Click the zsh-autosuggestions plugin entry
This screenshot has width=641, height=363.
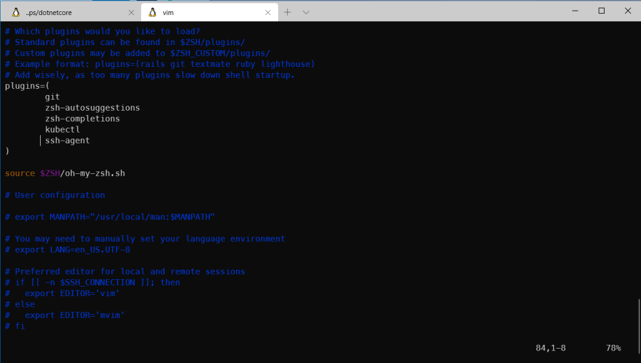click(x=92, y=108)
